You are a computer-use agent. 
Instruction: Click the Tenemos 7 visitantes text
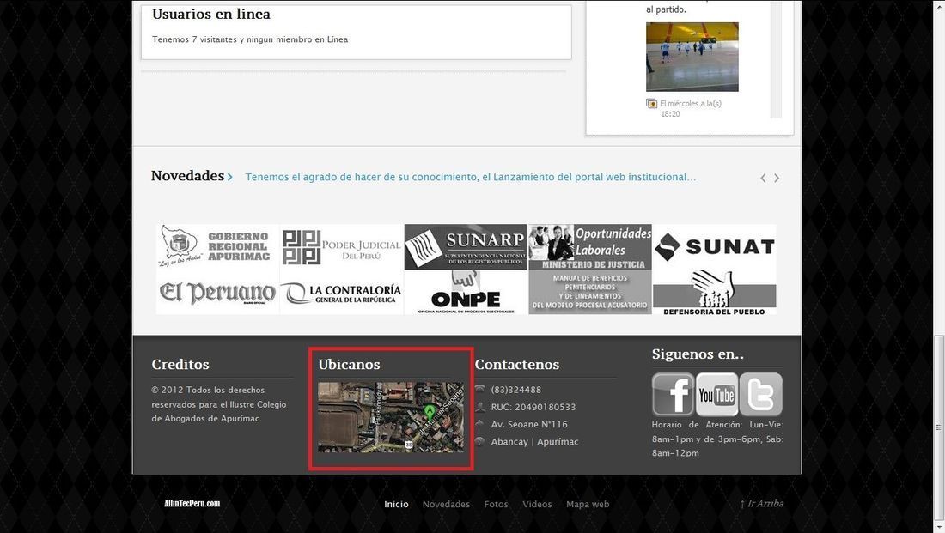click(250, 39)
